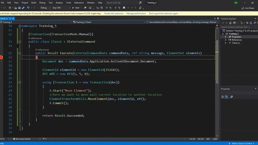Click the Categorized icon in Properties panel

click(223, 97)
